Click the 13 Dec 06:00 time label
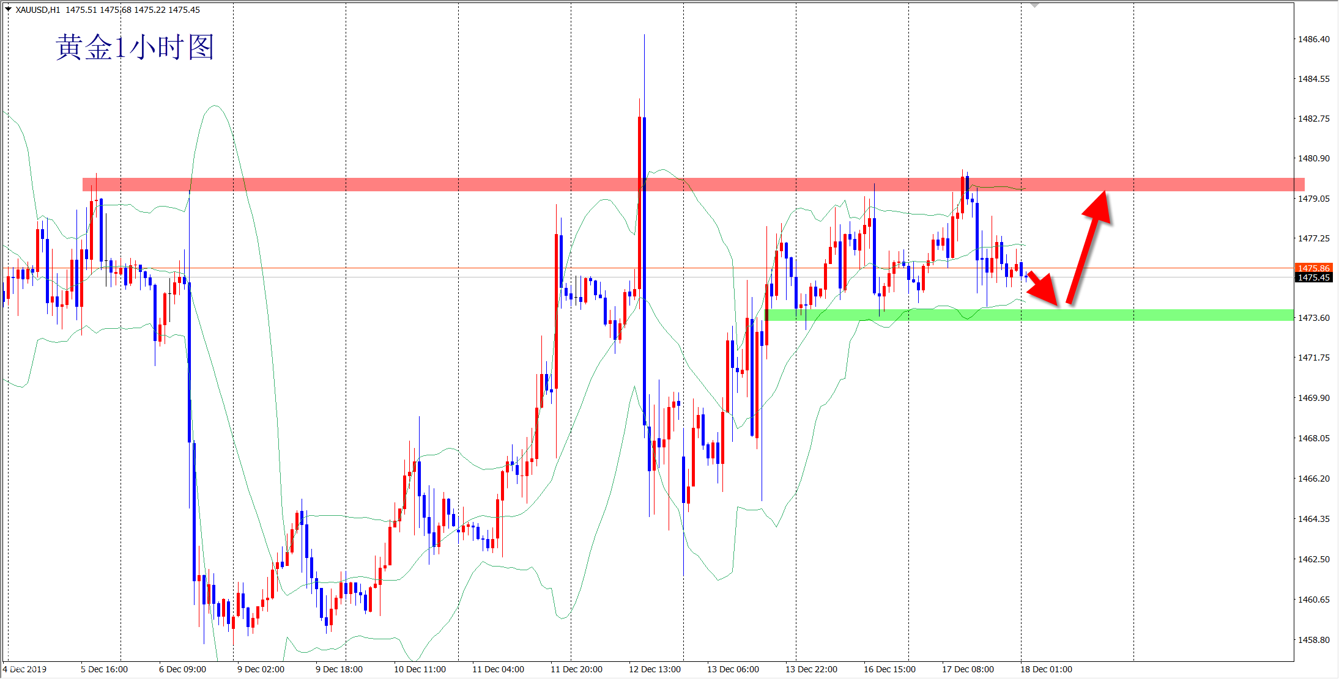Viewport: 1339px width, 679px height. (x=733, y=669)
